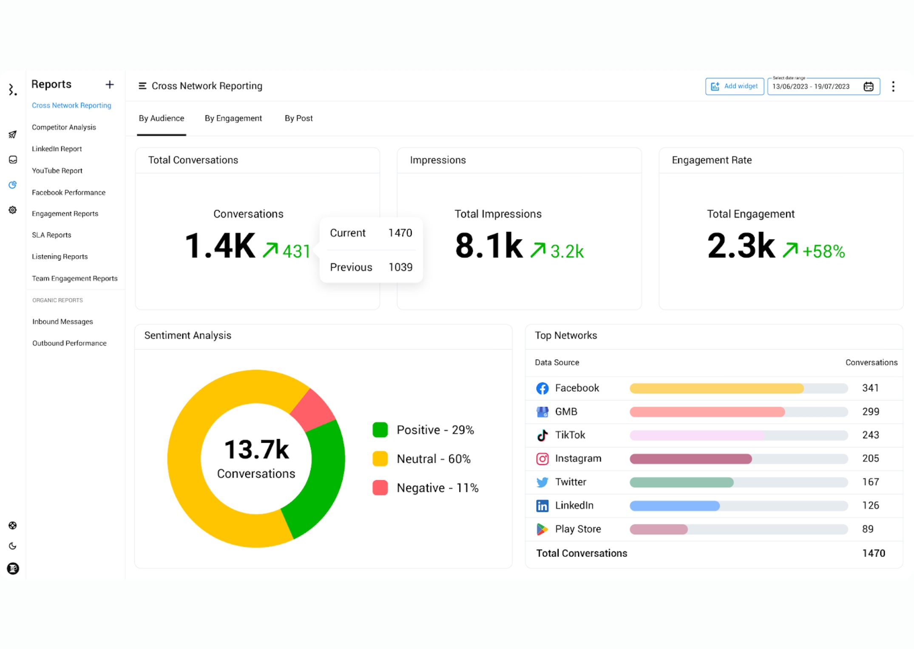Select the reports pie chart sidebar icon
Image resolution: width=914 pixels, height=649 pixels.
(x=13, y=185)
